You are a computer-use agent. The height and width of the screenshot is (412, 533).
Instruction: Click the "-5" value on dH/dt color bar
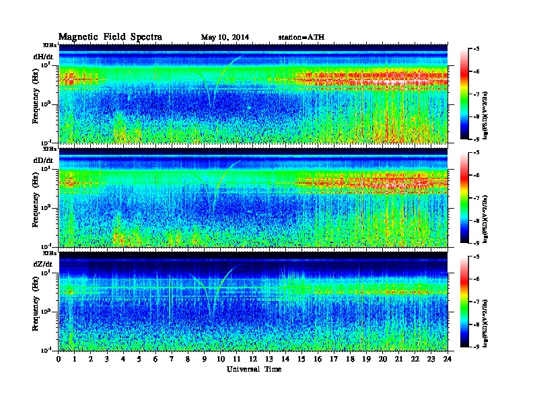476,49
